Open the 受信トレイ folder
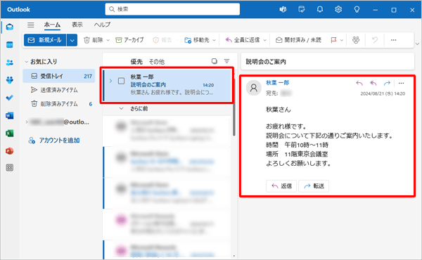 pyautogui.click(x=59, y=76)
